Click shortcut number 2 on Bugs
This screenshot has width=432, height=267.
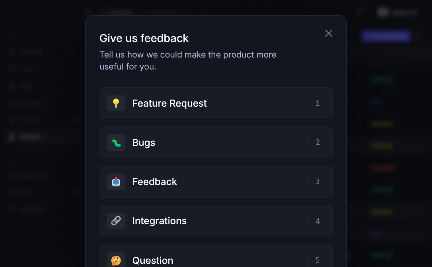tap(318, 142)
